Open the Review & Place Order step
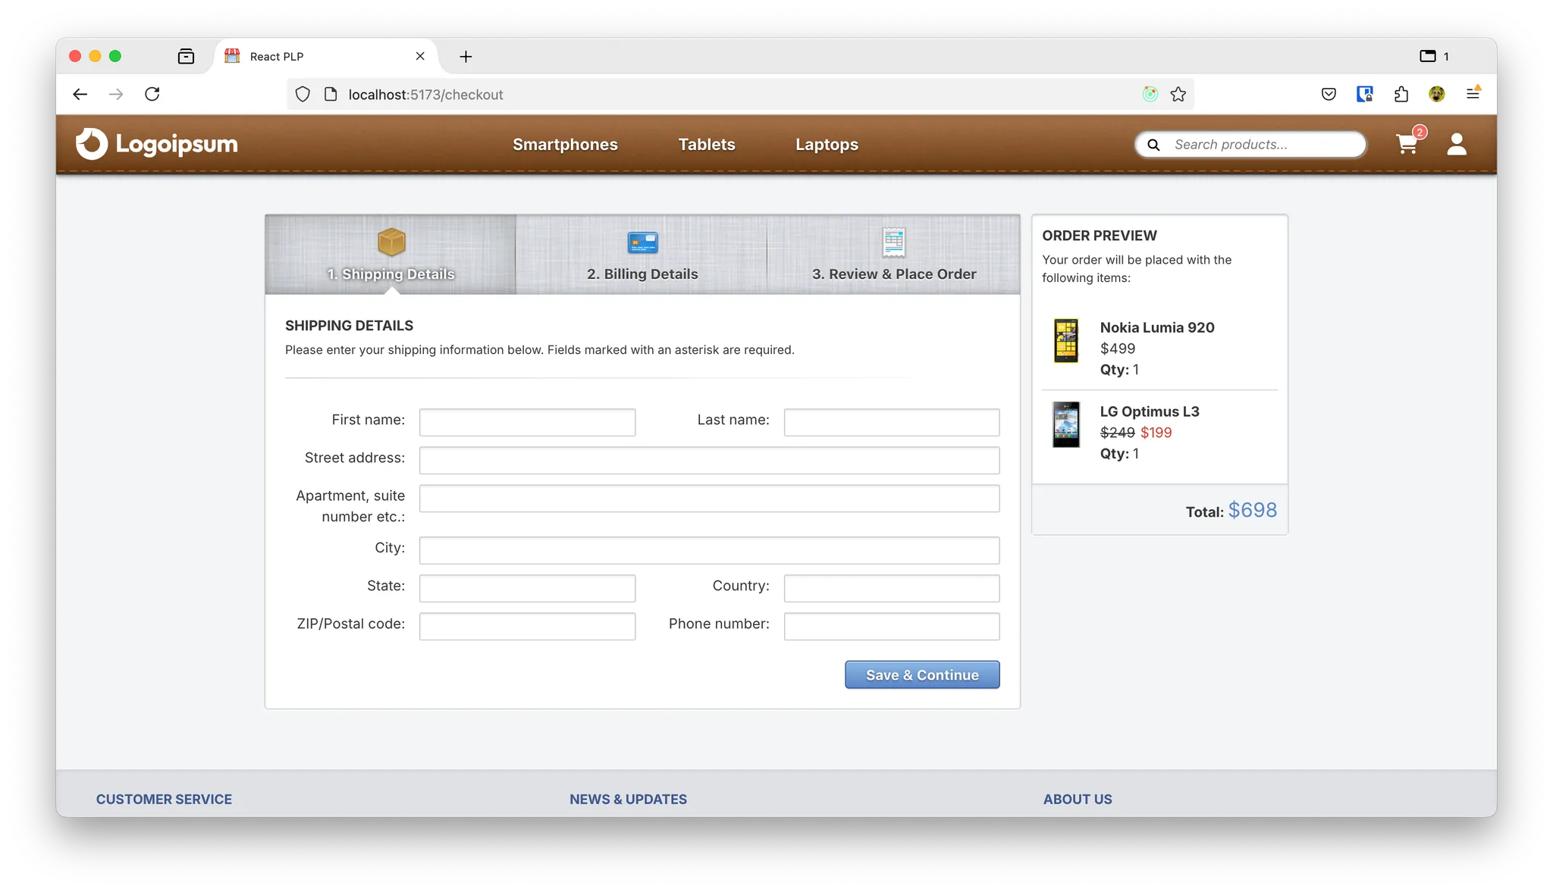 (893, 274)
